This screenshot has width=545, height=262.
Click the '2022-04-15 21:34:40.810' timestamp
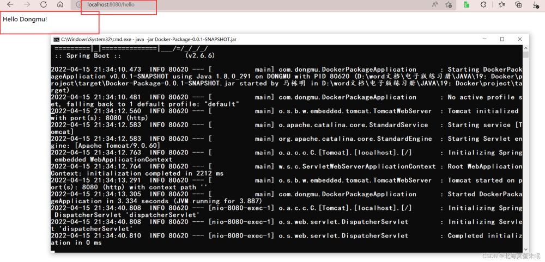coord(96,236)
